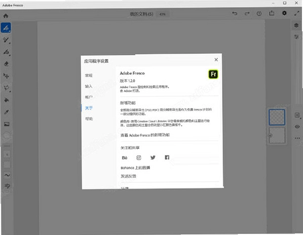Go to the Home screen icon
This screenshot has width=303, height=235.
[6, 16]
